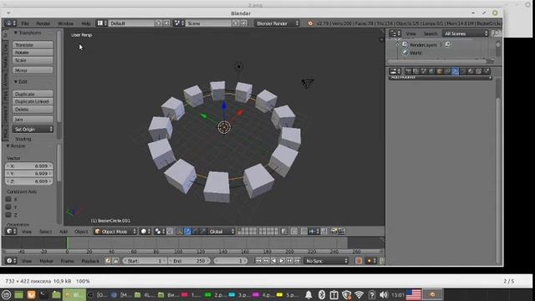Image resolution: width=535 pixels, height=301 pixels.
Task: Click the Bluetooth tray icon
Action: 322,294
